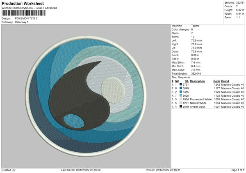The width and height of the screenshot is (246, 173).
Task: Click the color swatch for stitch count 5761
Action: pos(180,84)
